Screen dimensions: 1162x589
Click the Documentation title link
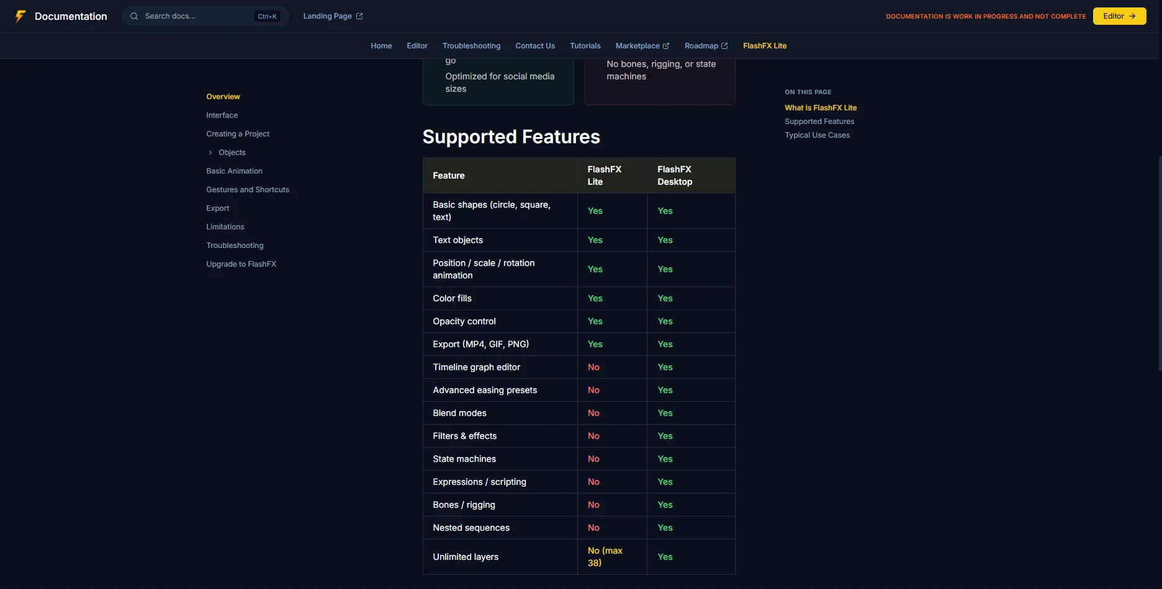pos(71,16)
